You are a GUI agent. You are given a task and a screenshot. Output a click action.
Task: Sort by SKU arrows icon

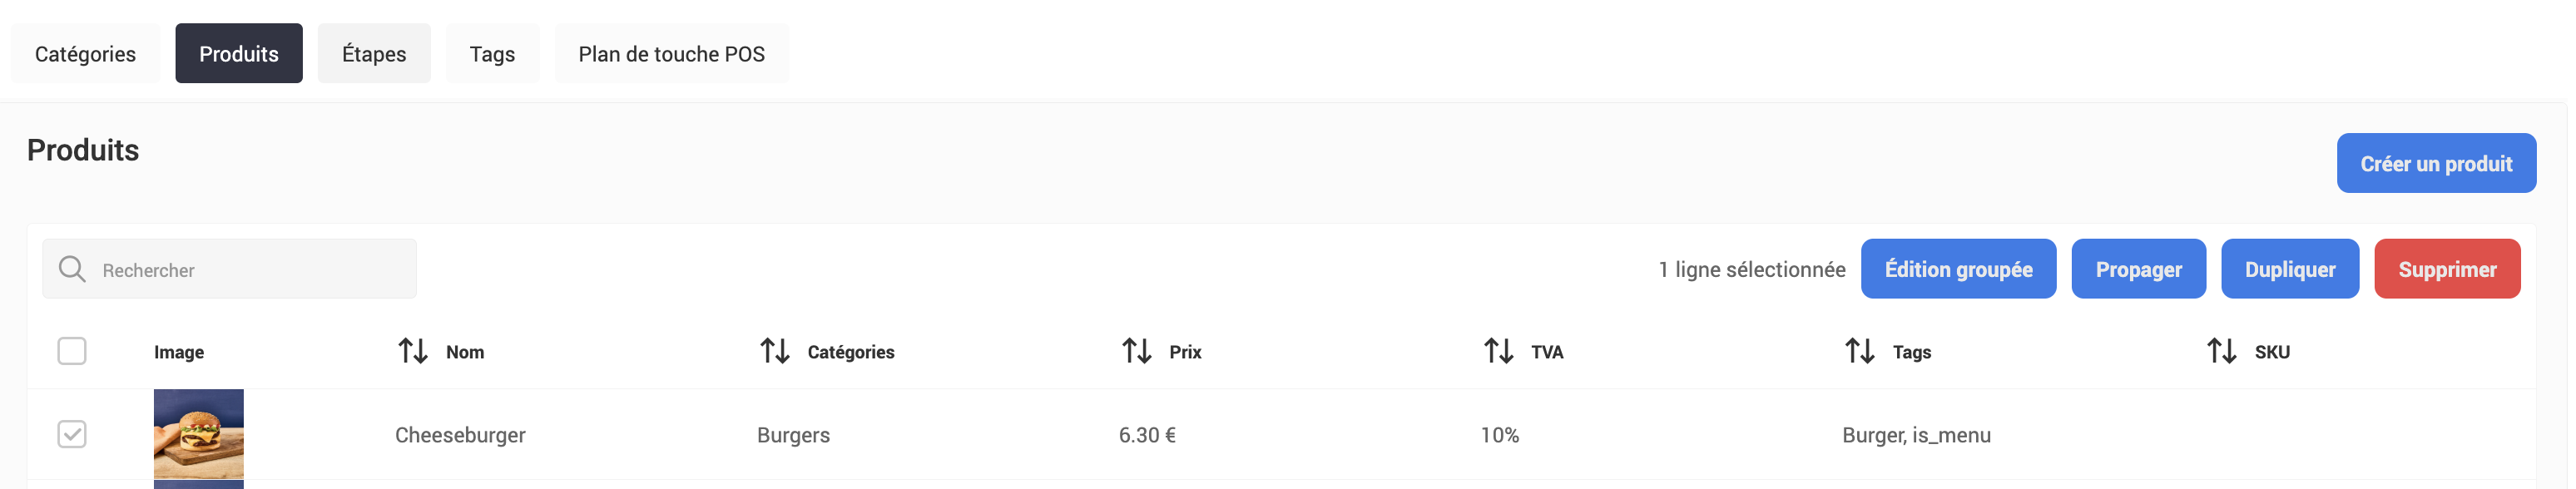[2221, 351]
